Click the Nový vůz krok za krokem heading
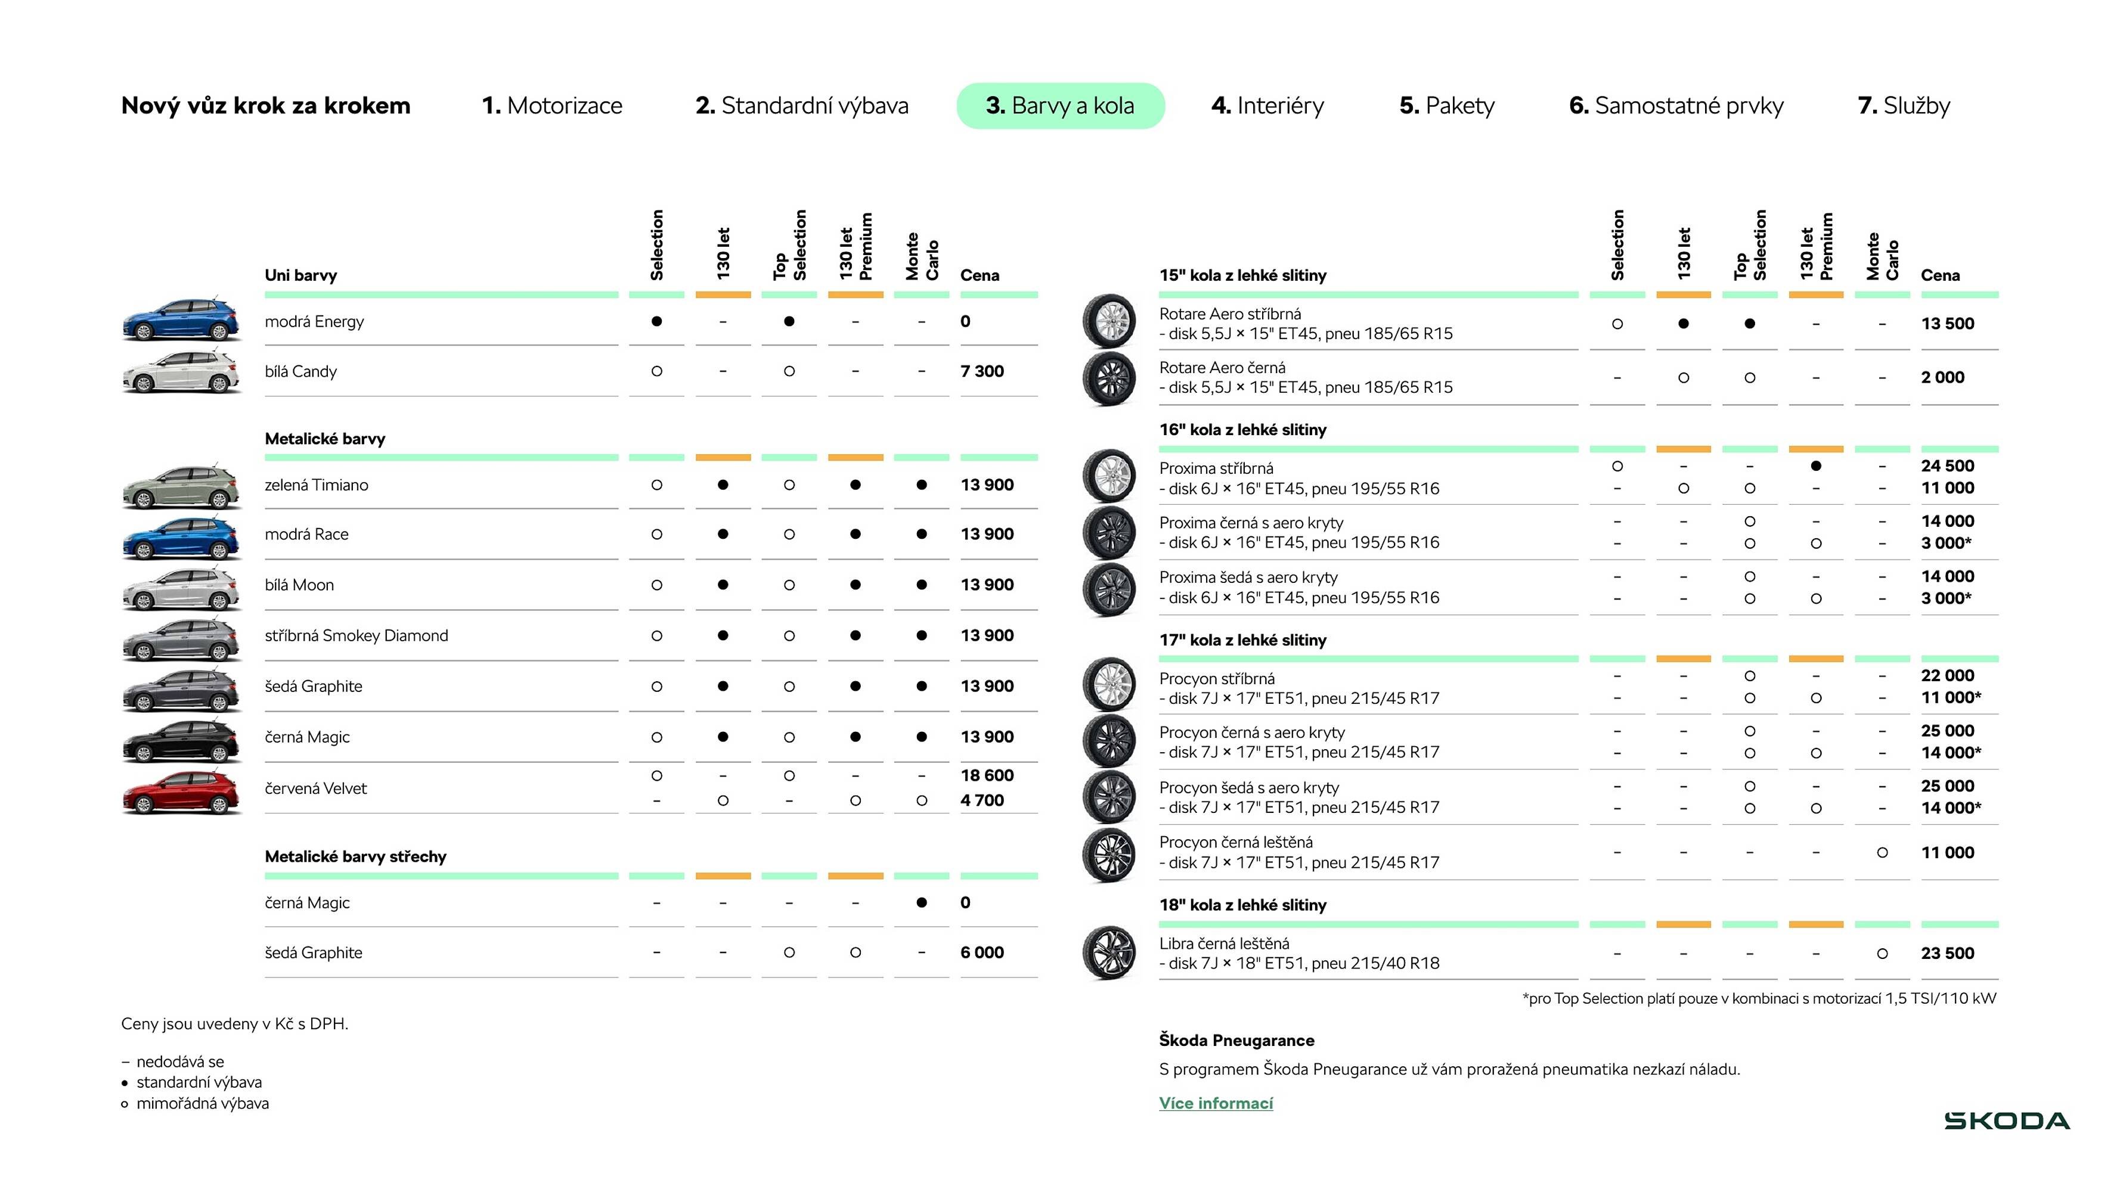This screenshot has height=1192, width=2120. pos(266,105)
